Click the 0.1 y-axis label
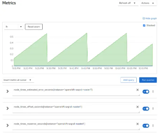This screenshot has height=134, width=160. [12, 60]
